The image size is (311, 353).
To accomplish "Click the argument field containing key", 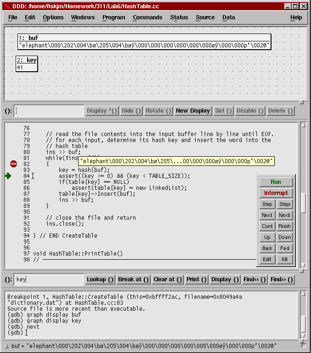I will click(48, 279).
